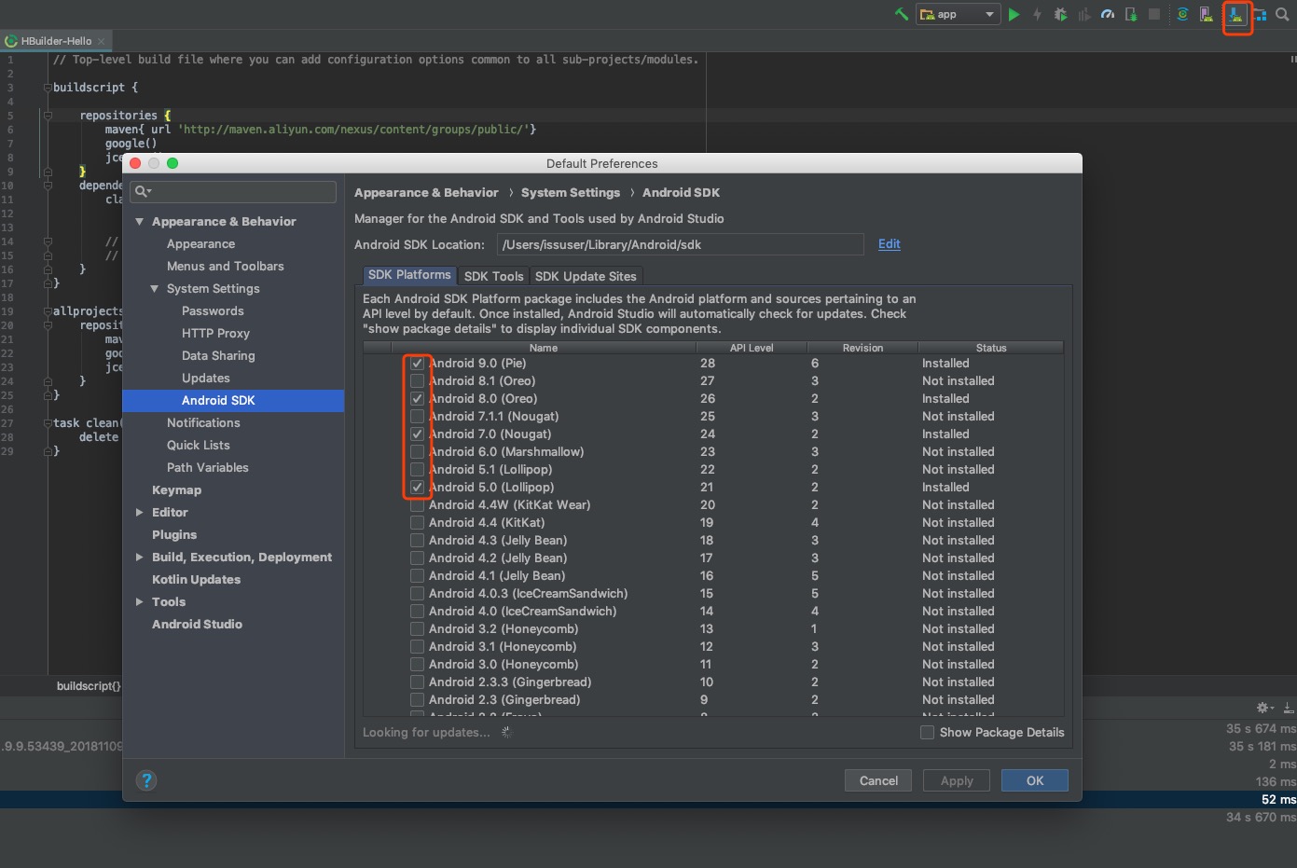Open the SDK Manager toolbar icon

coord(1235,14)
